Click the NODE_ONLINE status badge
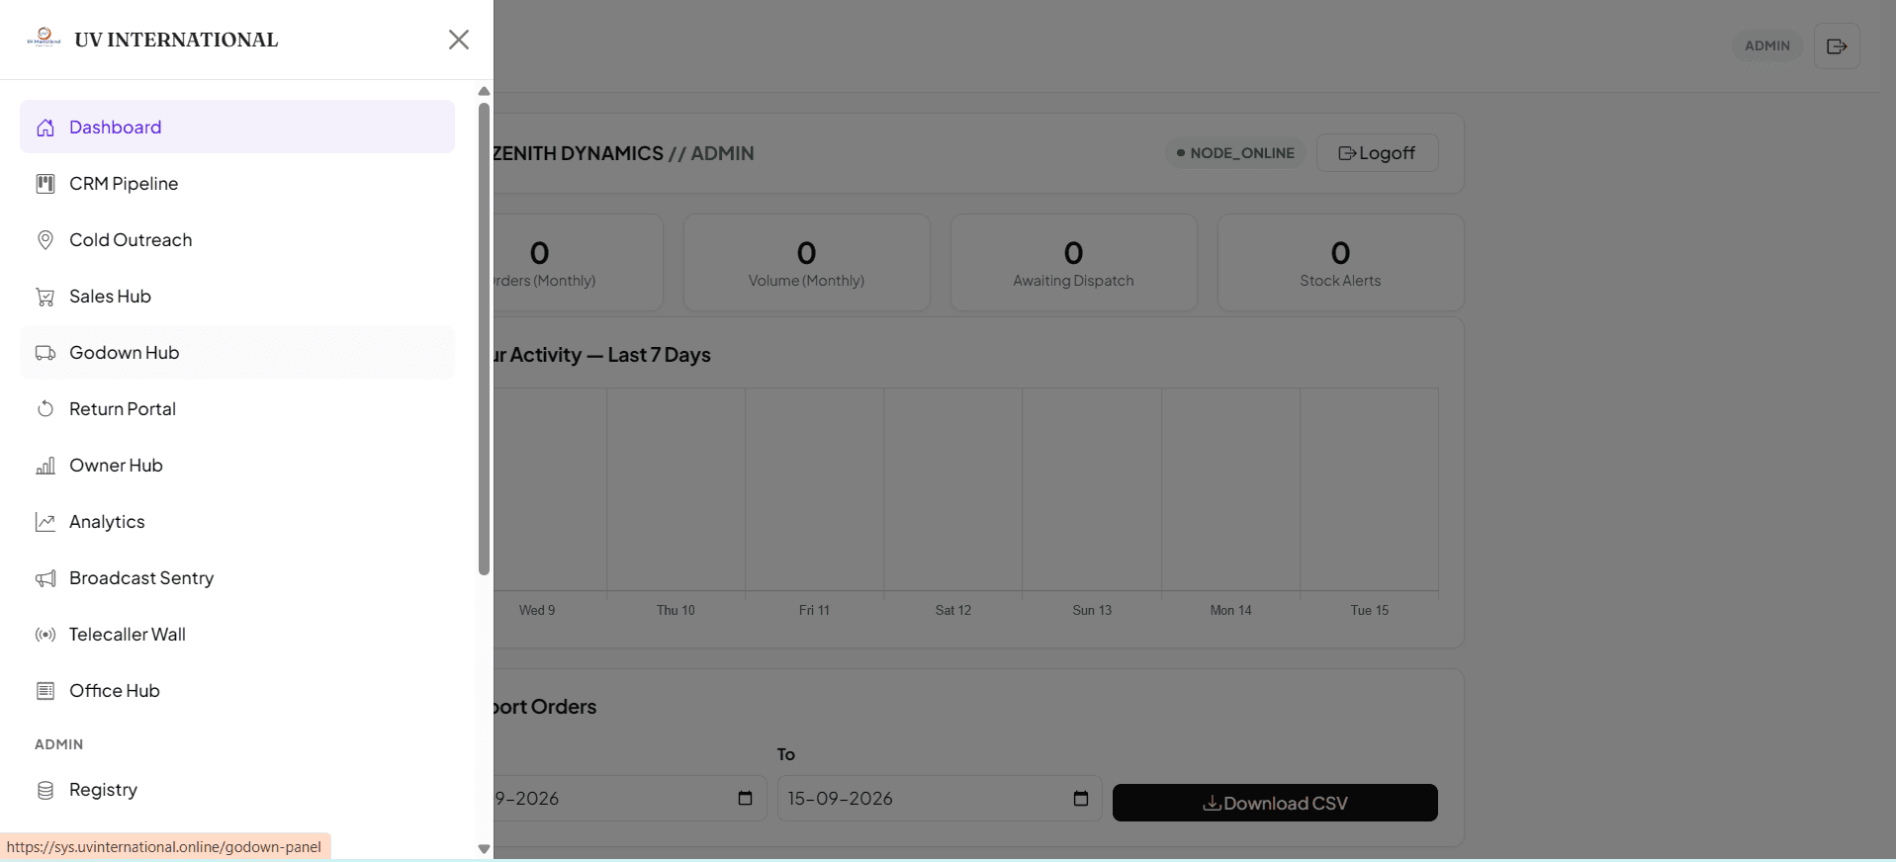This screenshot has width=1896, height=862. (1235, 153)
